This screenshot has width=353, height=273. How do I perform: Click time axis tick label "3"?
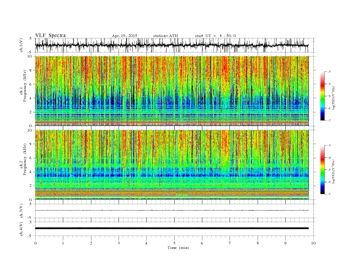119,243
